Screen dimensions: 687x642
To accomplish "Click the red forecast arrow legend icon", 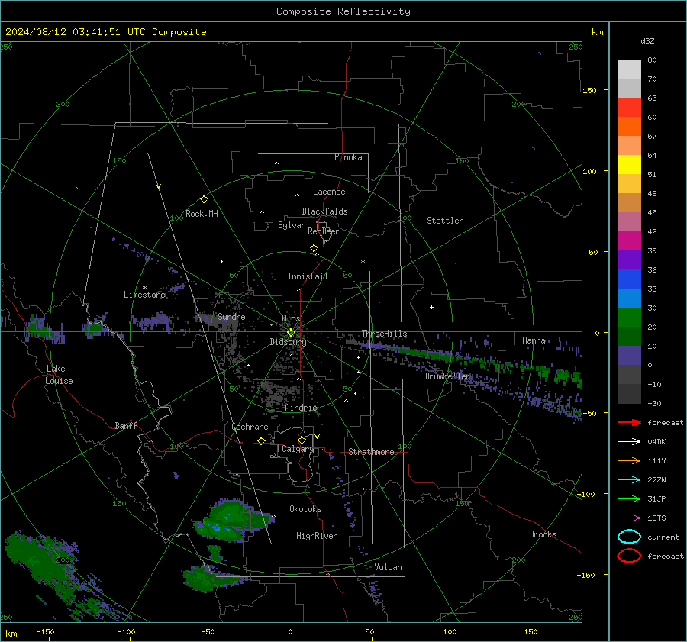I will [x=629, y=422].
